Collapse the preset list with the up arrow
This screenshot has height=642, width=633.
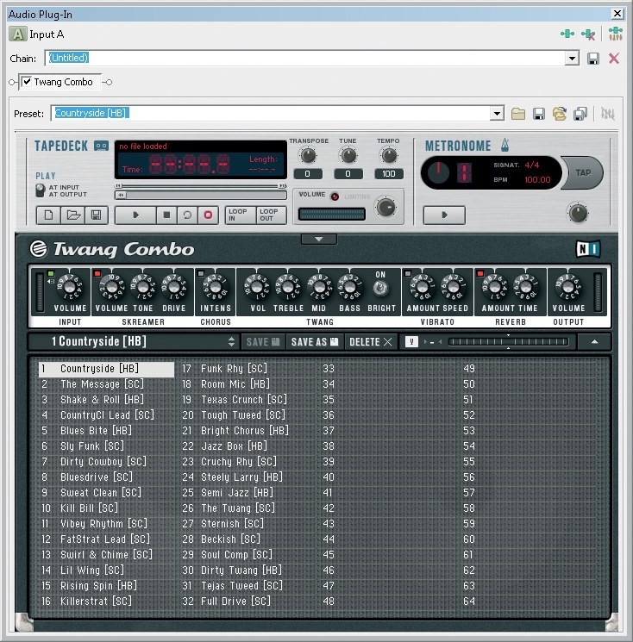594,341
